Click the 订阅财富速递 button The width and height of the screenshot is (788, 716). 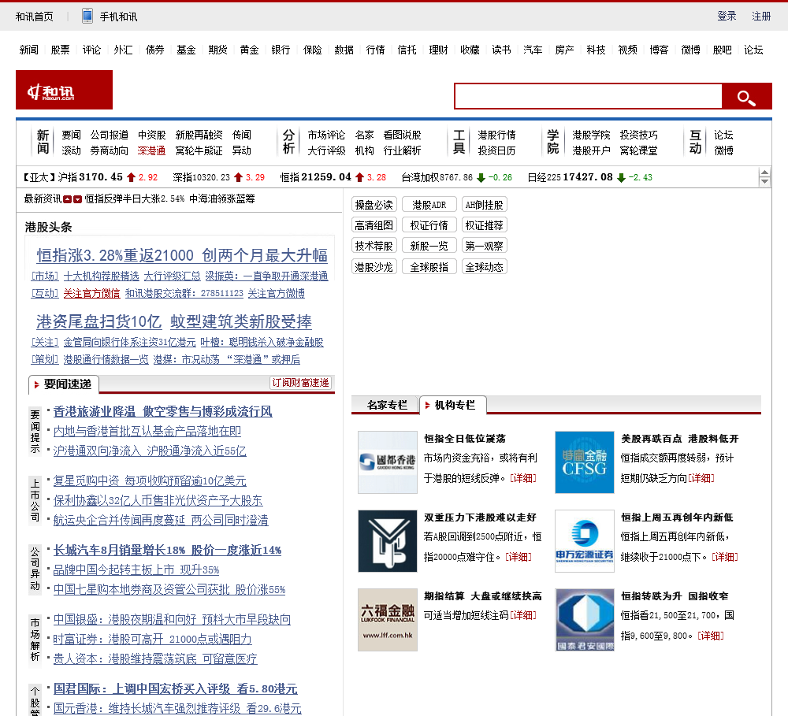(300, 382)
